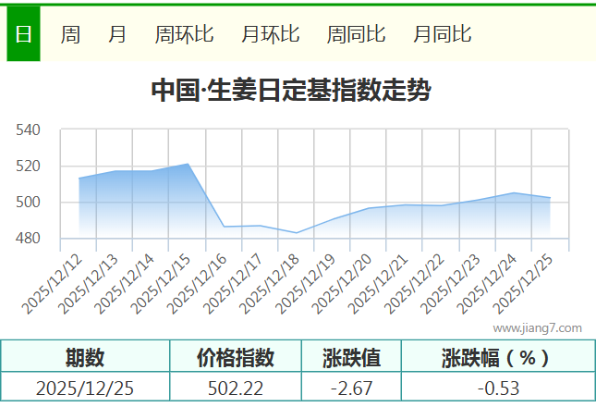Select the -2.67 change value cell

(351, 388)
